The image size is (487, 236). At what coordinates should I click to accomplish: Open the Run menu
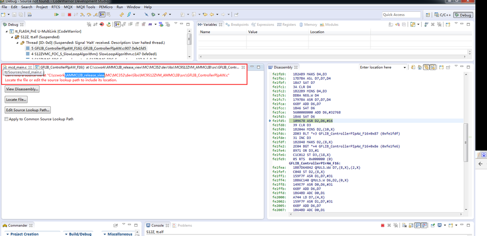click(x=120, y=7)
